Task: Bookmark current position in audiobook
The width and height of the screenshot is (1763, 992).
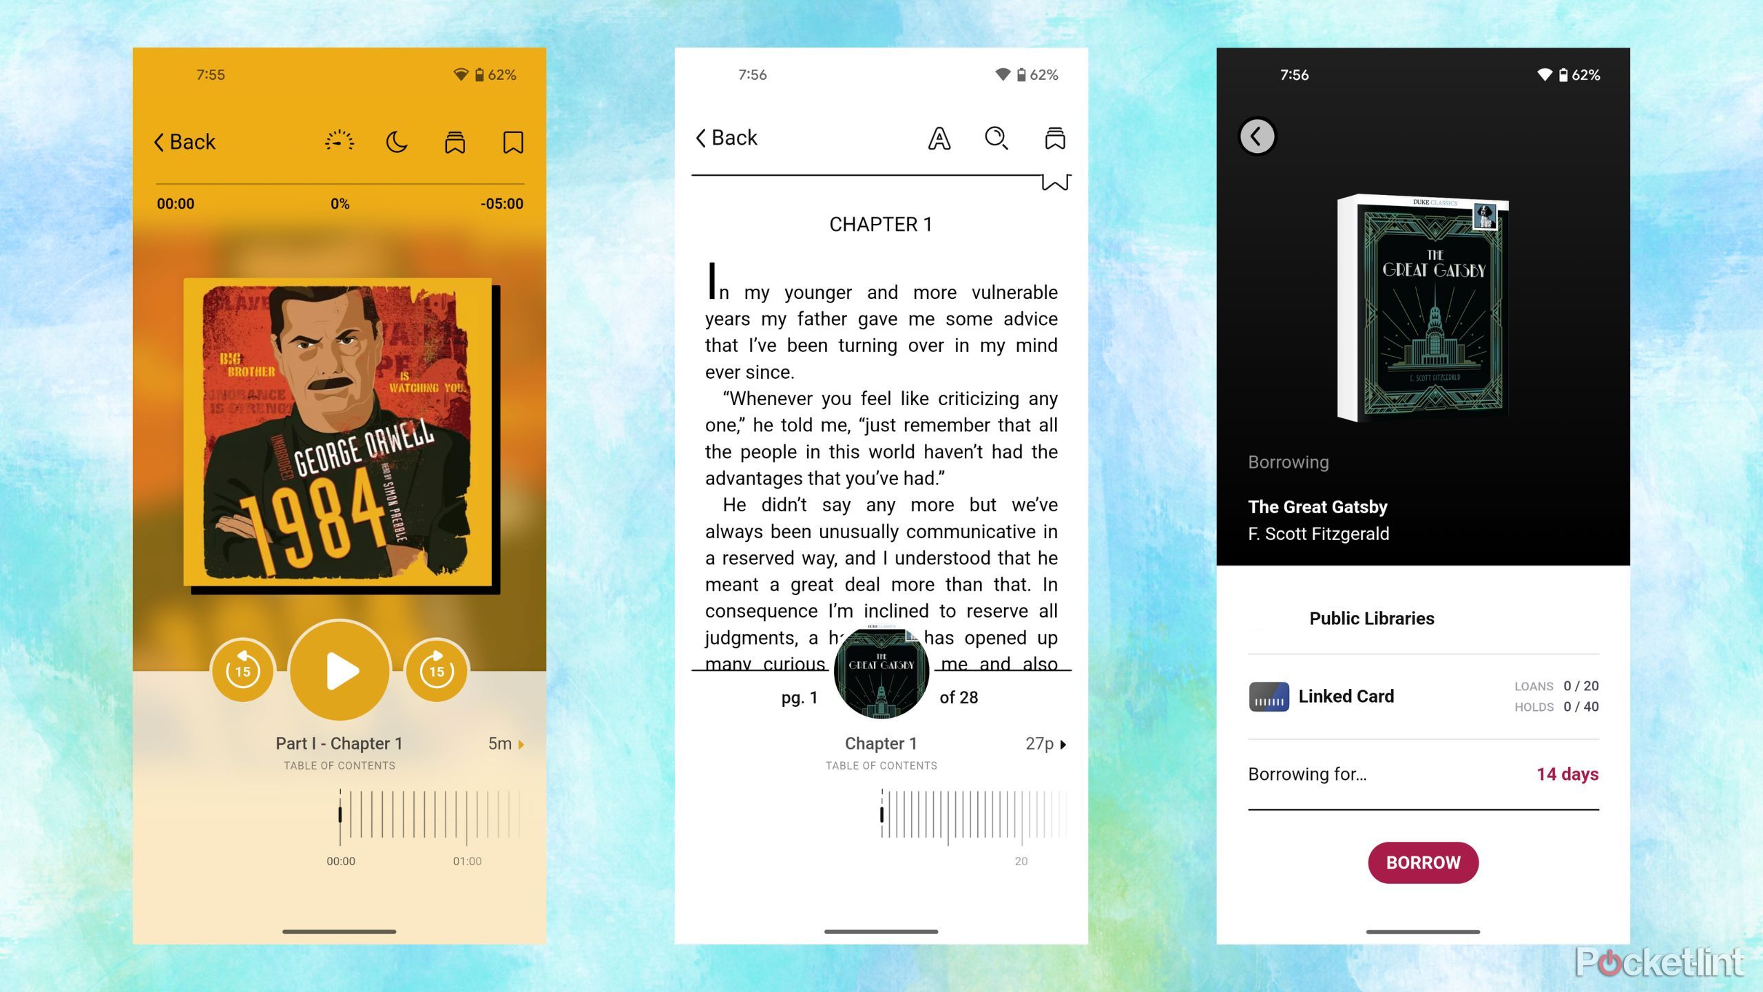Action: [x=511, y=141]
